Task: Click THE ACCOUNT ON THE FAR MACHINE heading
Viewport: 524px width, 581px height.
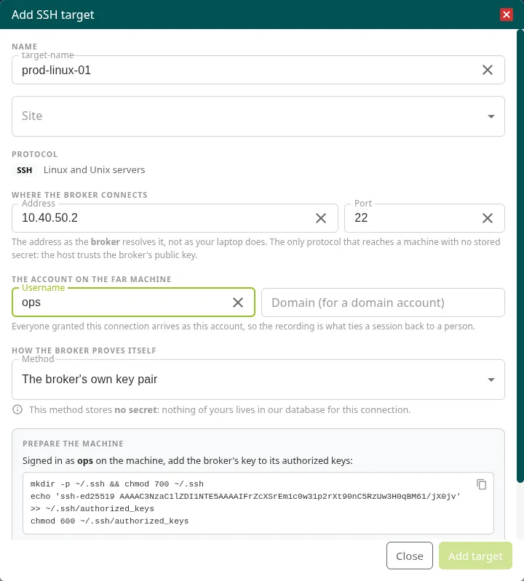Action: pos(91,279)
